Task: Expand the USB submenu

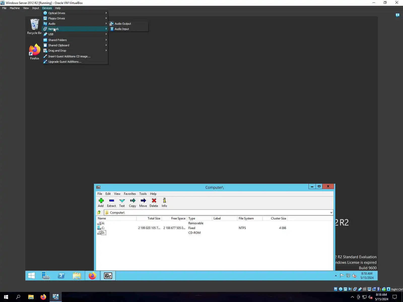Action: click(x=75, y=34)
